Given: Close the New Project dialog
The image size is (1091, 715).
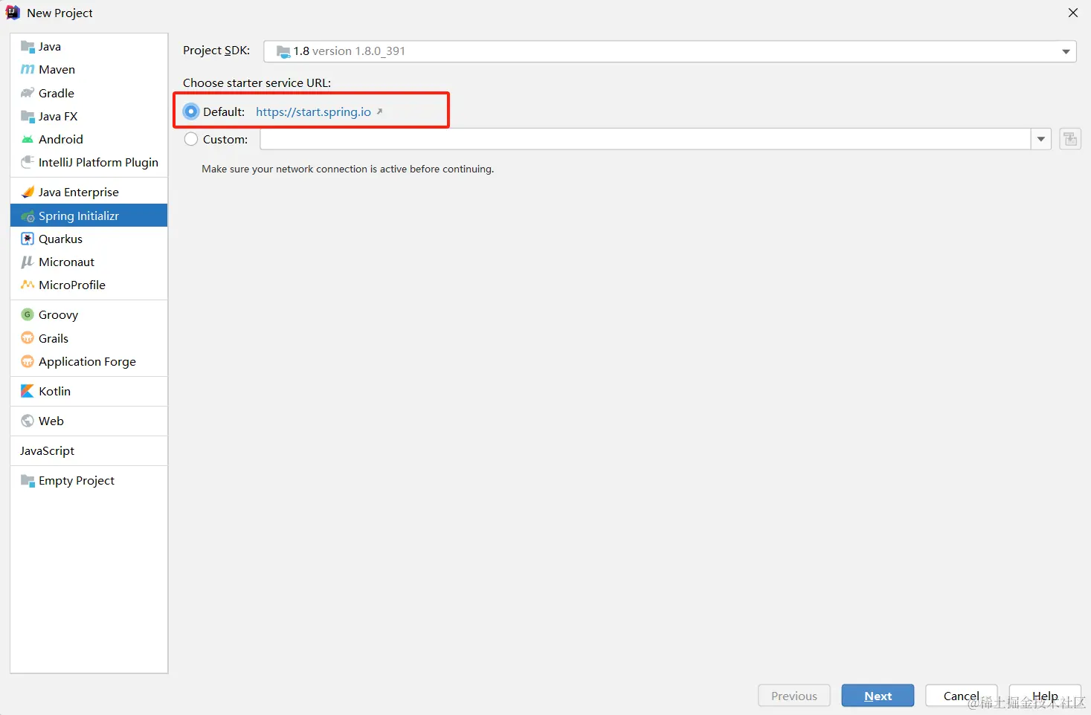Looking at the screenshot, I should click(x=1073, y=13).
